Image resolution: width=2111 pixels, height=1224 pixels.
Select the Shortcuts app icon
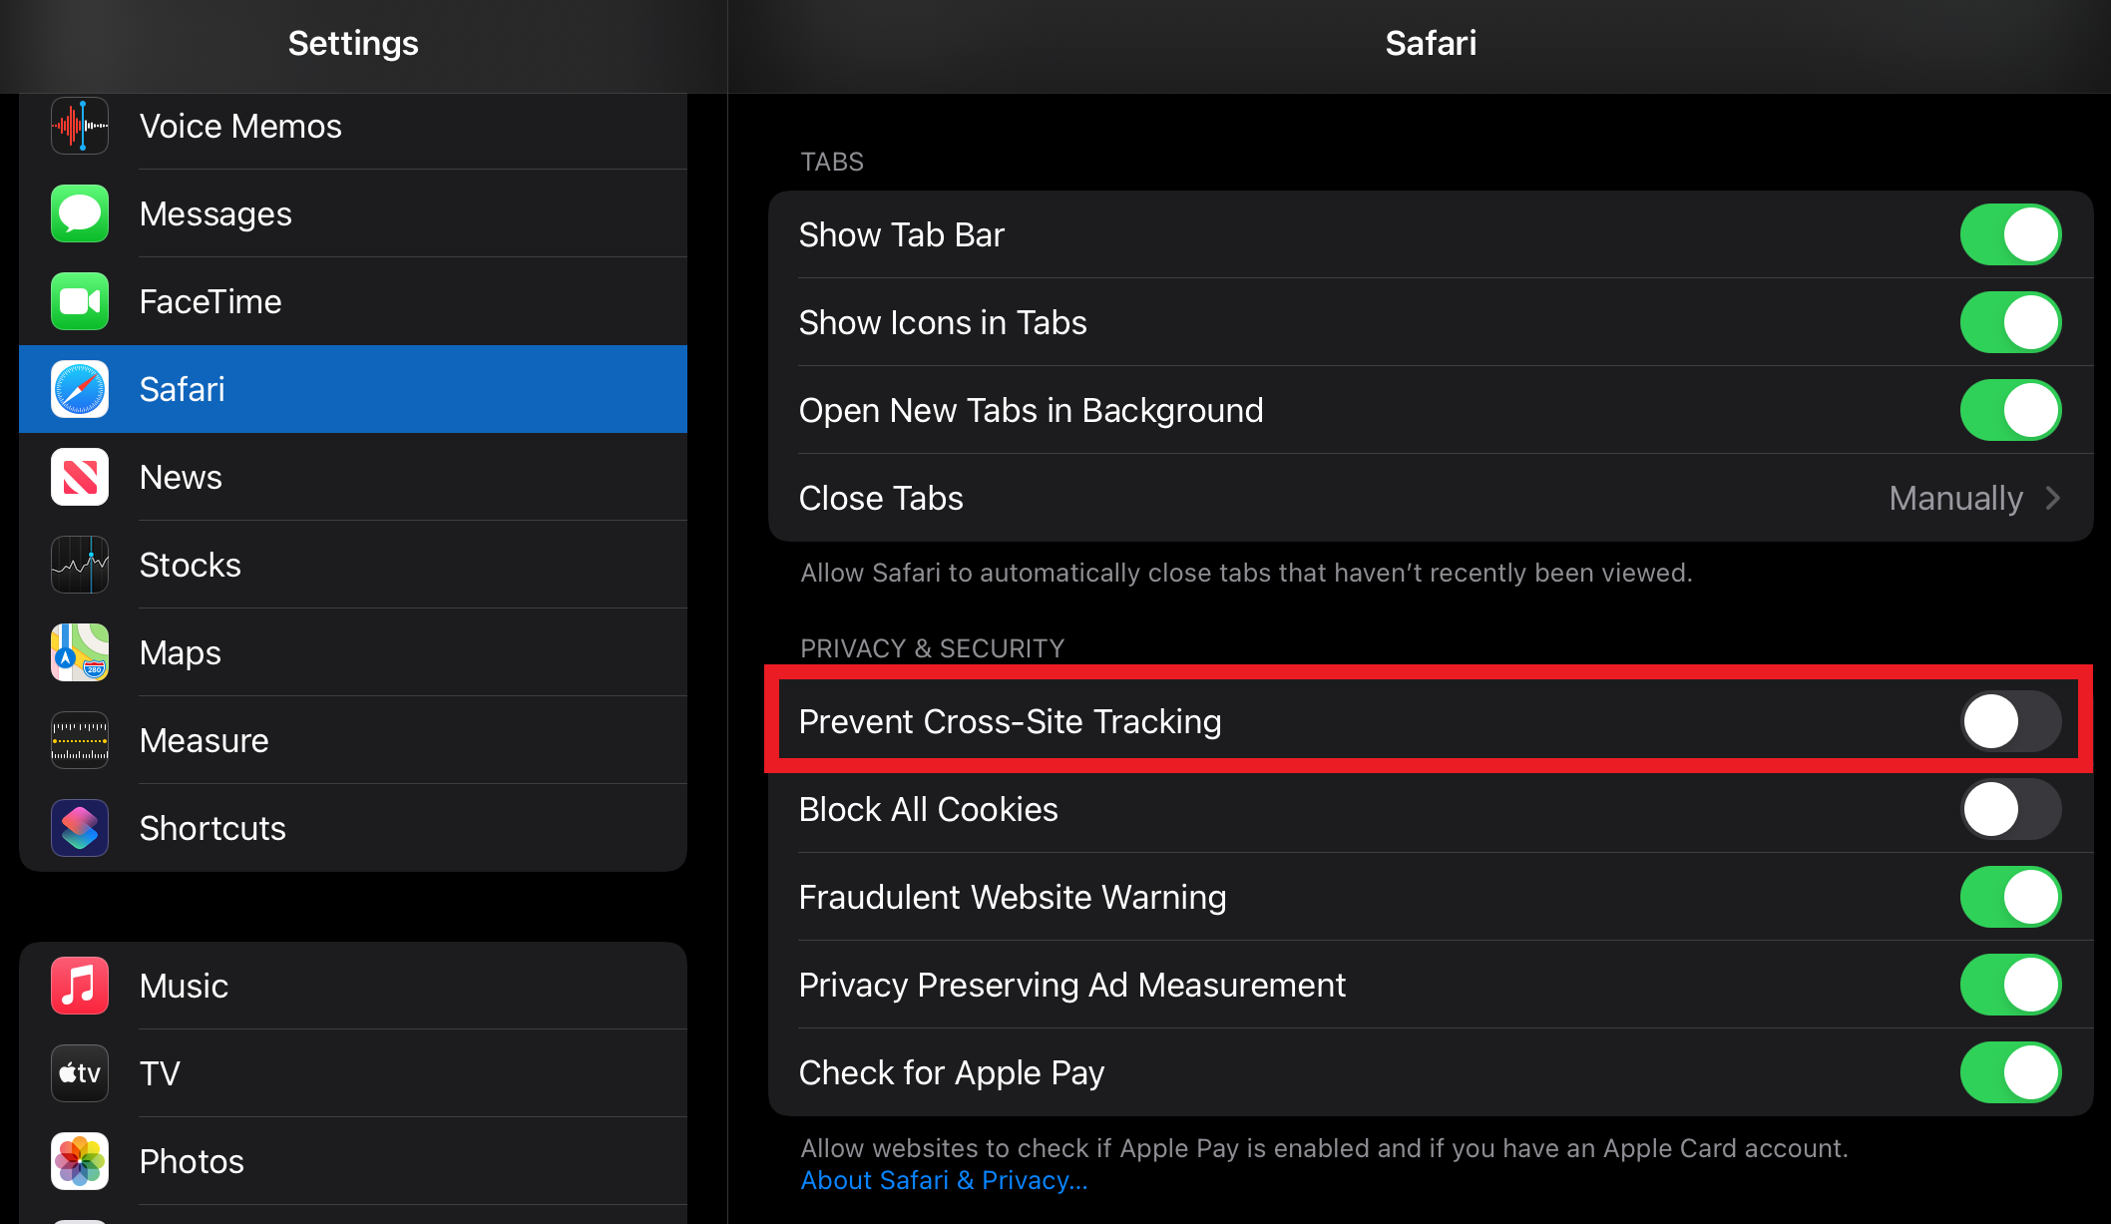(x=80, y=828)
